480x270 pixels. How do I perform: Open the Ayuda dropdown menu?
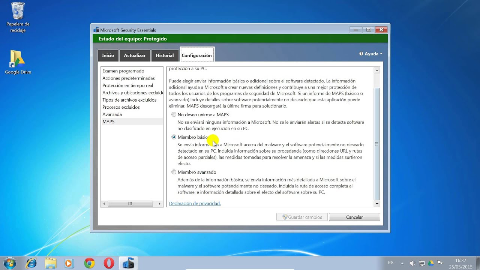click(x=371, y=54)
